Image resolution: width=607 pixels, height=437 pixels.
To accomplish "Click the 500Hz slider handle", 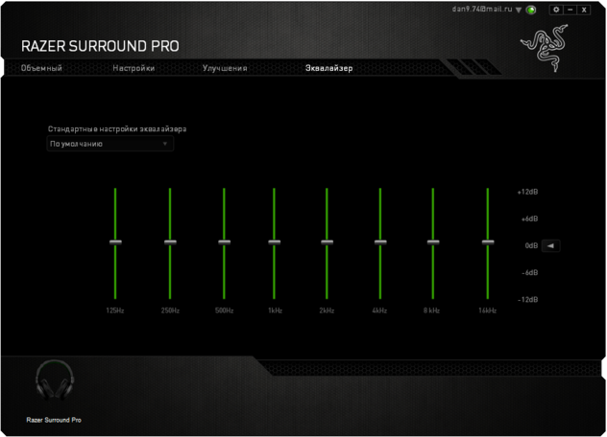I will [x=225, y=242].
